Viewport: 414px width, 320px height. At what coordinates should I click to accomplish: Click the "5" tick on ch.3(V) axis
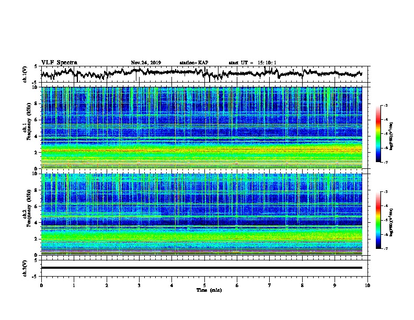click(x=36, y=260)
